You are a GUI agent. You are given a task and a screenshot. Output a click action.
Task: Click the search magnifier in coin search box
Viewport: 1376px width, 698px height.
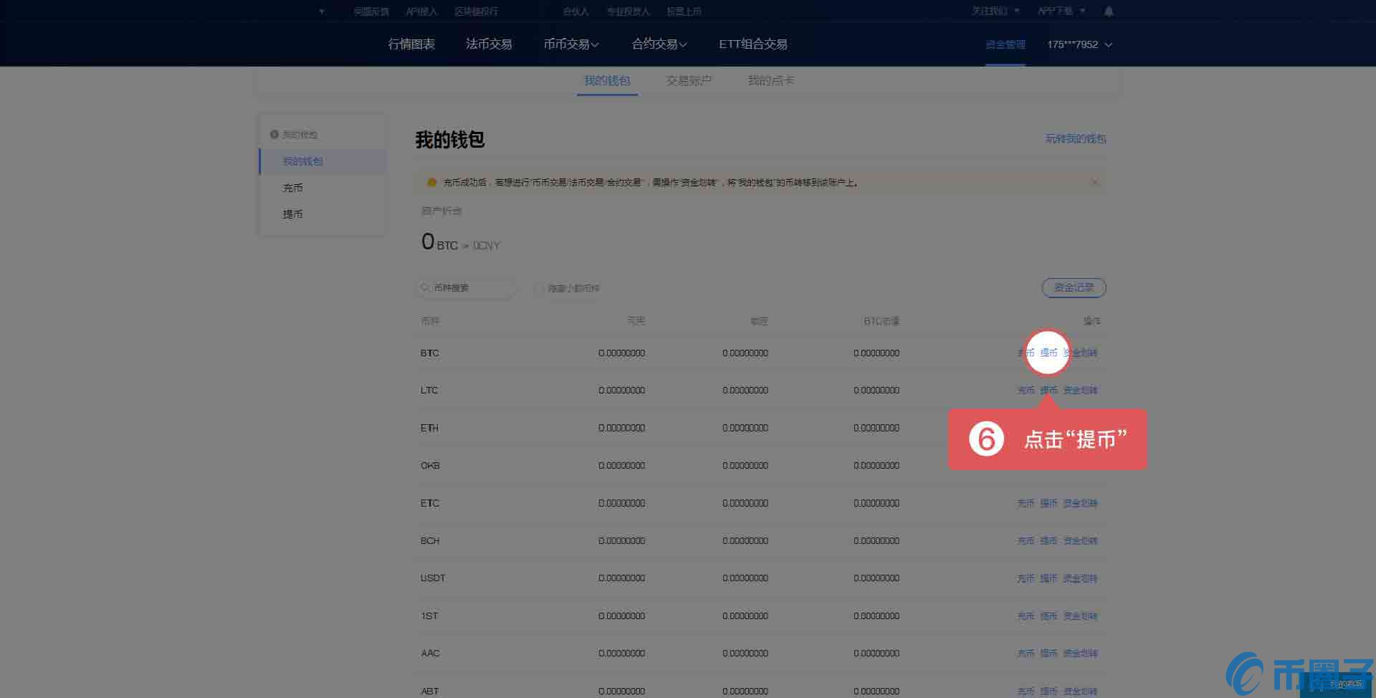click(425, 287)
